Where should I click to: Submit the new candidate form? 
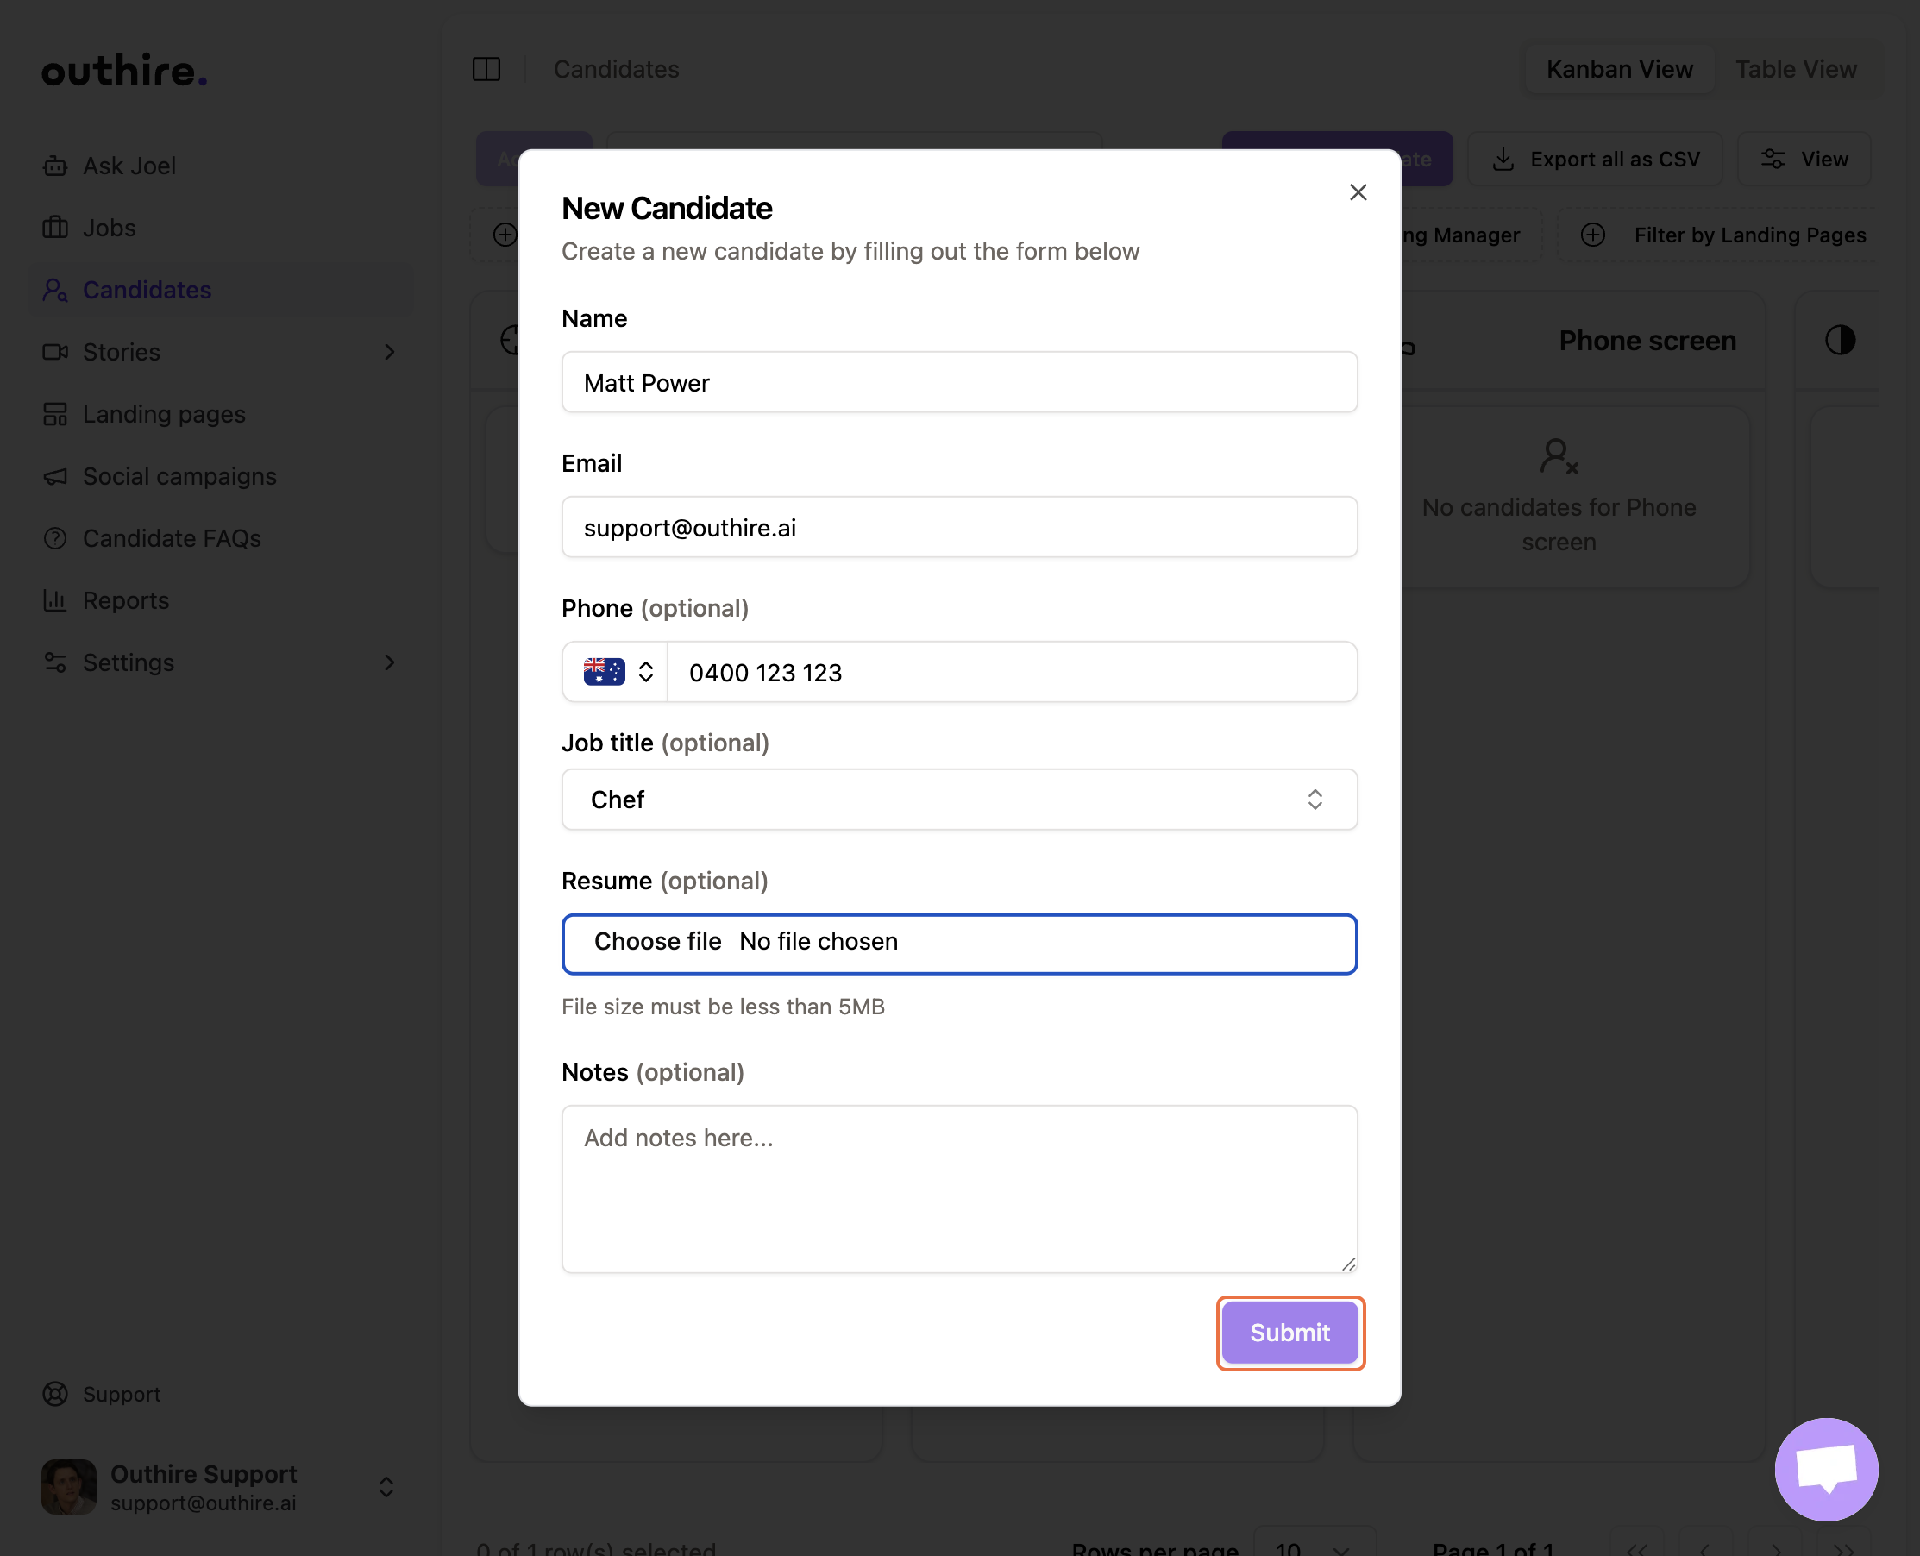click(1289, 1333)
